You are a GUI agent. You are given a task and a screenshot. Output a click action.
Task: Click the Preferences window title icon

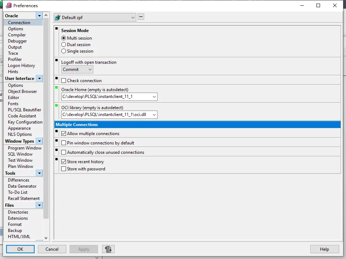tap(8, 5)
